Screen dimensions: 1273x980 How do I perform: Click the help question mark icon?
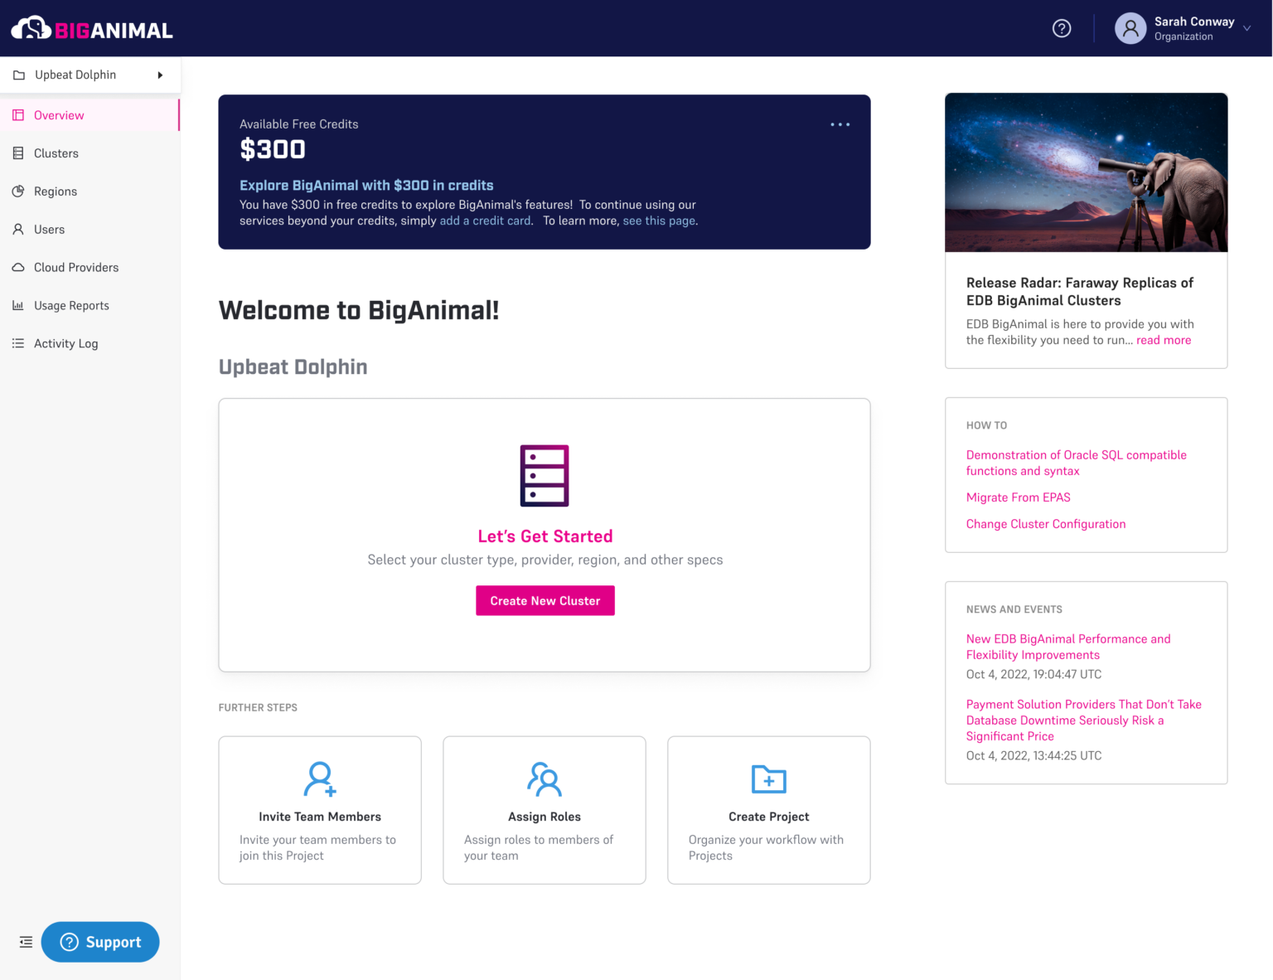point(1062,27)
